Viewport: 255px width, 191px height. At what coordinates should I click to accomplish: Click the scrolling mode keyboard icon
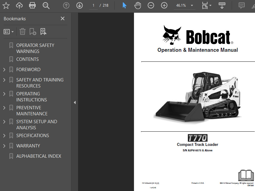pyautogui.click(x=222, y=5)
